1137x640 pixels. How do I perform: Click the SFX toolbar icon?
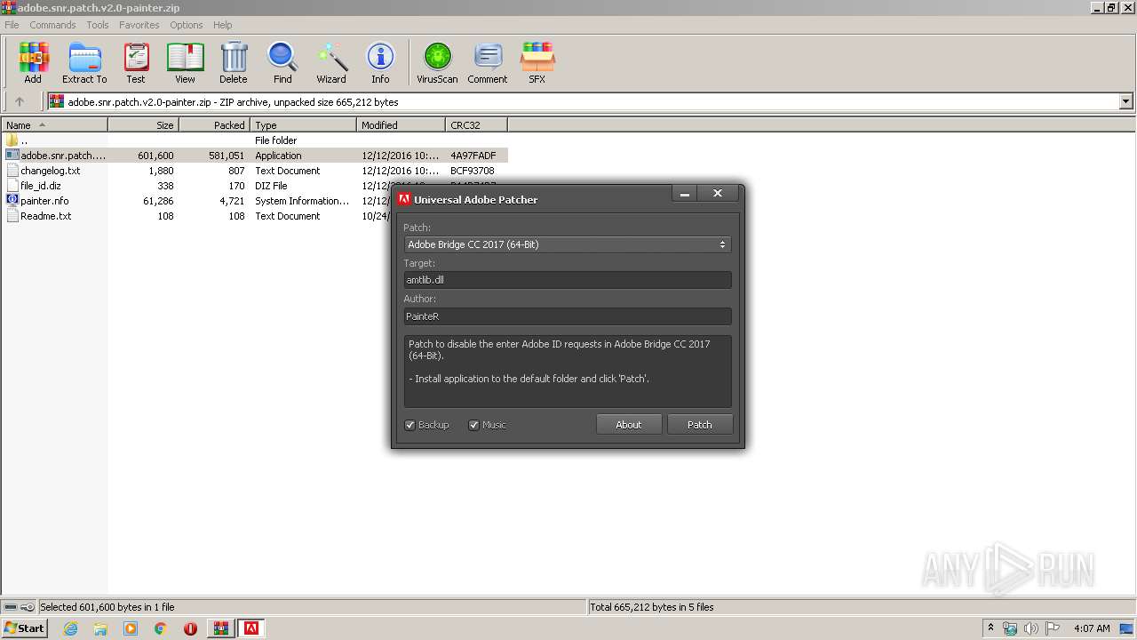tap(537, 62)
